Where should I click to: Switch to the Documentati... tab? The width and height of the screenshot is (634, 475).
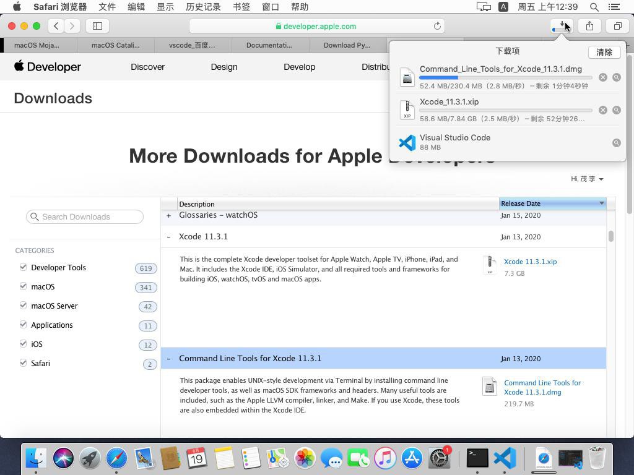click(271, 45)
